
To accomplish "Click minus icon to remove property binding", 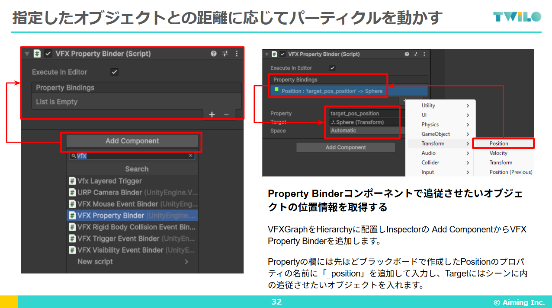I will pyautogui.click(x=226, y=114).
